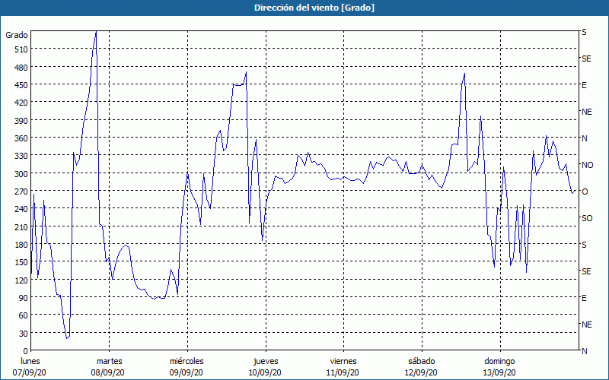Click the date 07/09/20
Image resolution: width=609 pixels, height=380 pixels.
point(30,372)
